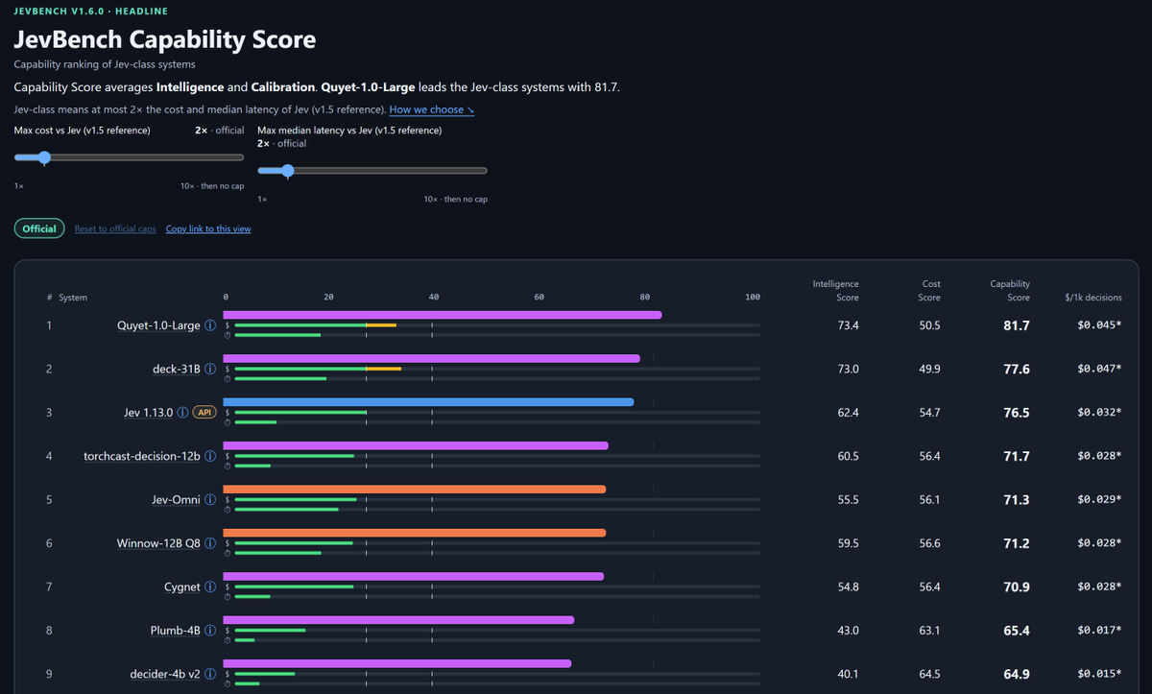Open info icon next to deck-31B
The width and height of the screenshot is (1152, 694).
tap(209, 369)
